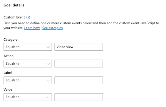Click the Custom Event heading text
This screenshot has height=107, width=166.
coord(14,17)
